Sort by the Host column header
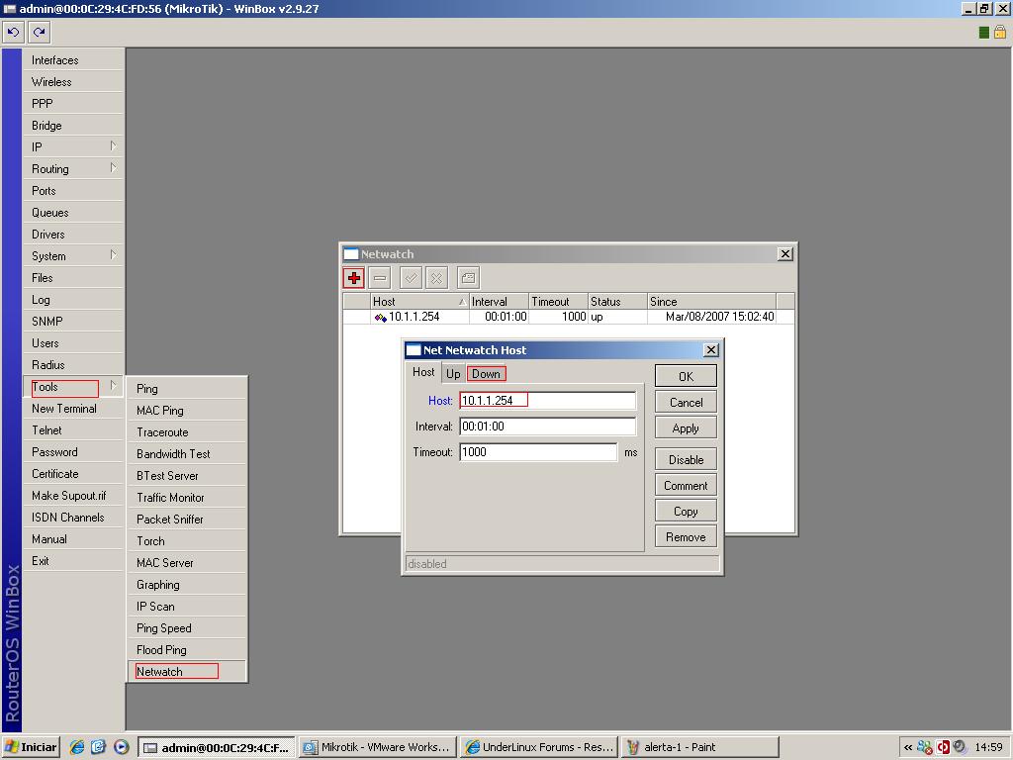Viewport: 1013px width, 760px height. click(x=419, y=301)
